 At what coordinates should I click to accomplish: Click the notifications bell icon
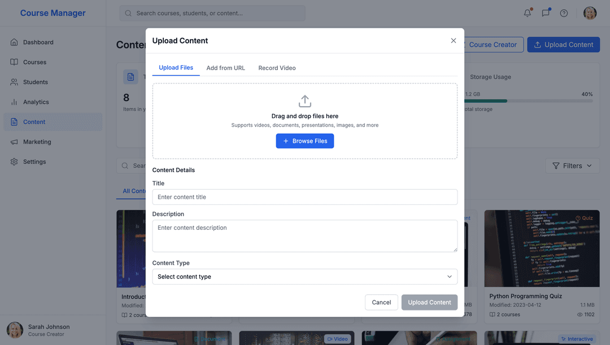click(528, 13)
